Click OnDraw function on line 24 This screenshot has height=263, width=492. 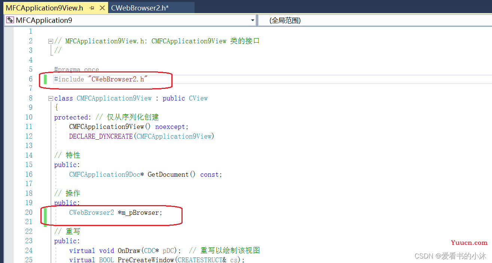(129, 250)
